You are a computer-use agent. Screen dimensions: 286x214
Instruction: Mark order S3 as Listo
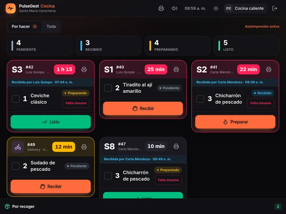(51, 122)
